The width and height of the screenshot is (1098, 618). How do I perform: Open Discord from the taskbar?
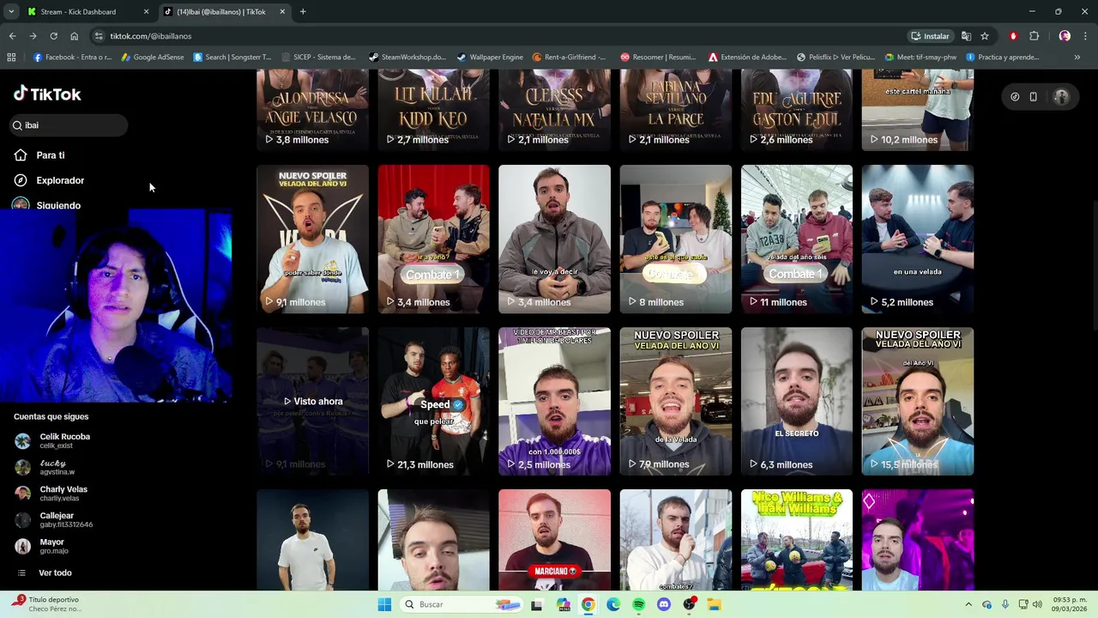point(663,604)
